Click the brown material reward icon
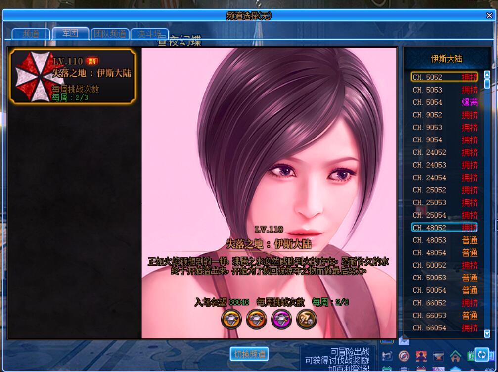The height and width of the screenshot is (372, 498). coord(307,319)
